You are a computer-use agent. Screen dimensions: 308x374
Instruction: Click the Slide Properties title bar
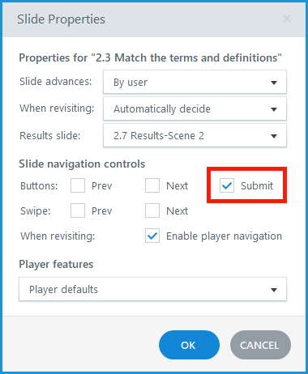coord(154,19)
